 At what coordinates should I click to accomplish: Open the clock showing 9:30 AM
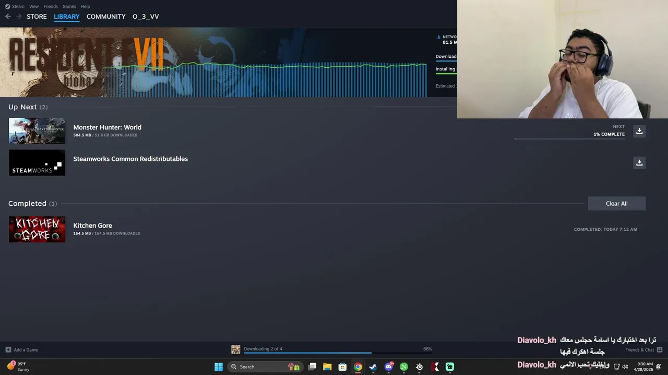643,367
